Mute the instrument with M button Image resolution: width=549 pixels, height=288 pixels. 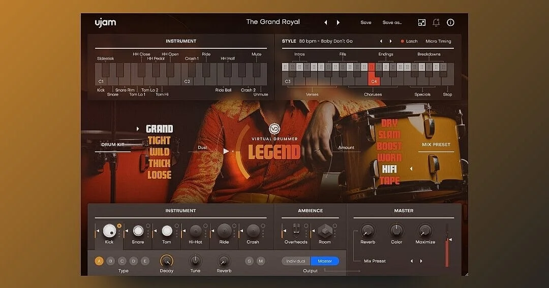[261, 261]
